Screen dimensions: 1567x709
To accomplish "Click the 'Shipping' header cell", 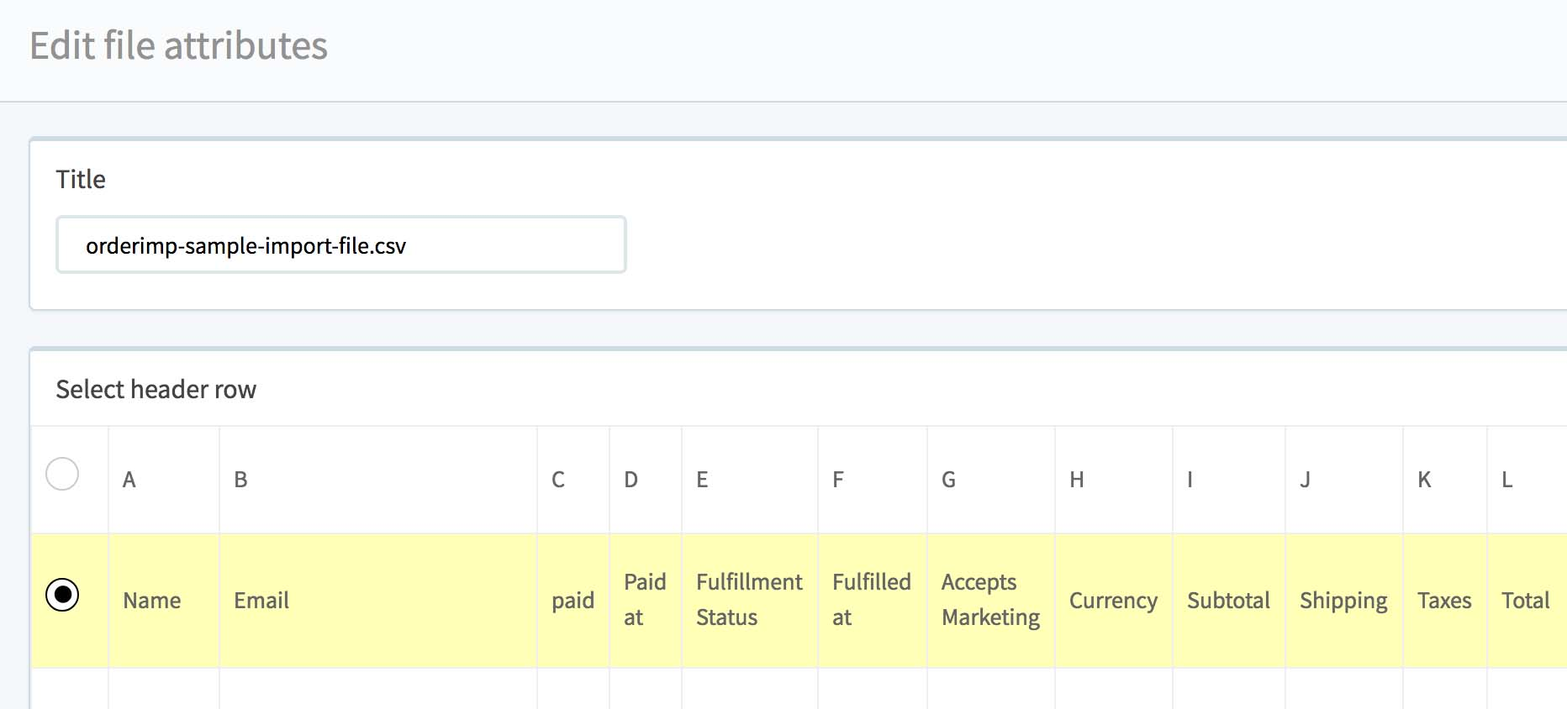I will coord(1344,601).
